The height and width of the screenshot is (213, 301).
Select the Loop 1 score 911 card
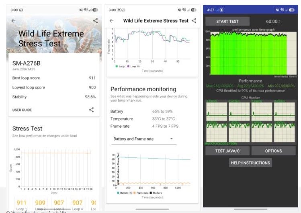22,205
